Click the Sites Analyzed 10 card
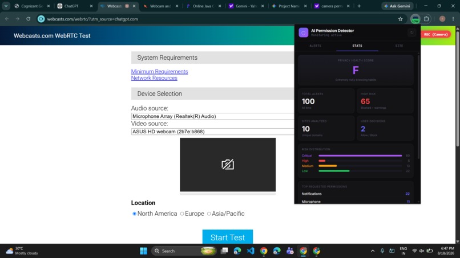This screenshot has width=460, height=258. [326, 128]
